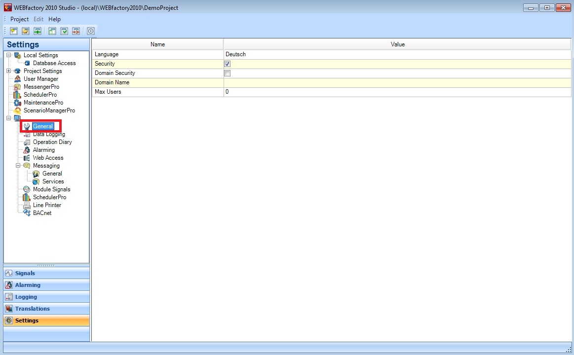Open the Help menu
574x355 pixels.
tap(54, 19)
